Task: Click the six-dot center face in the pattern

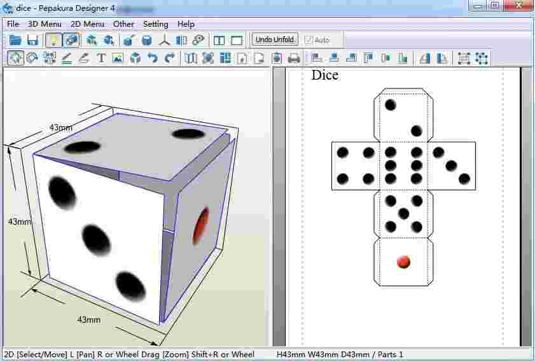Action: (404, 166)
